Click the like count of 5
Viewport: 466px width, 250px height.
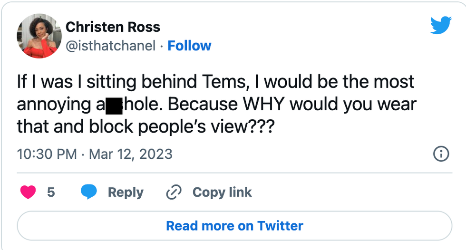coord(51,192)
